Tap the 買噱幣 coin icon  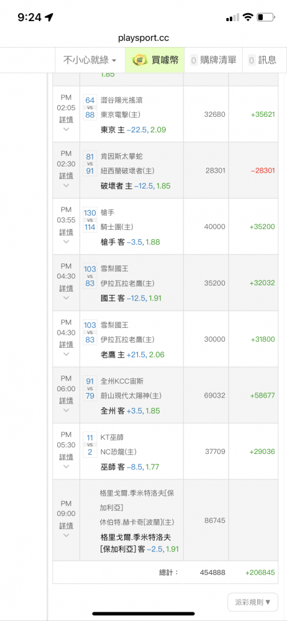tap(140, 60)
